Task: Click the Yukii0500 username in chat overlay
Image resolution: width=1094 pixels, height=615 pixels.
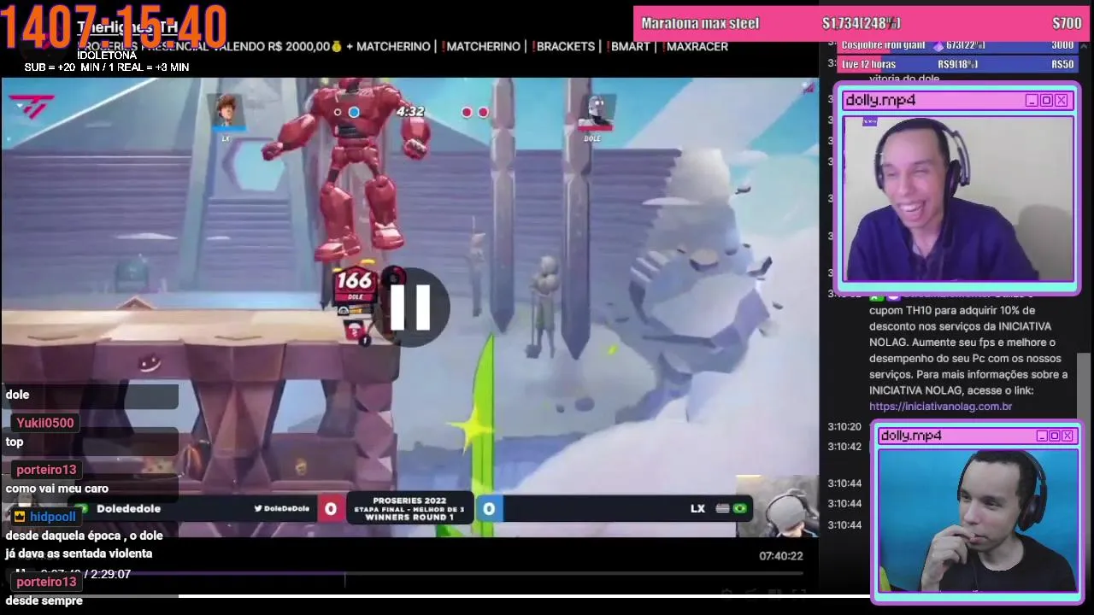Action: [x=45, y=423]
